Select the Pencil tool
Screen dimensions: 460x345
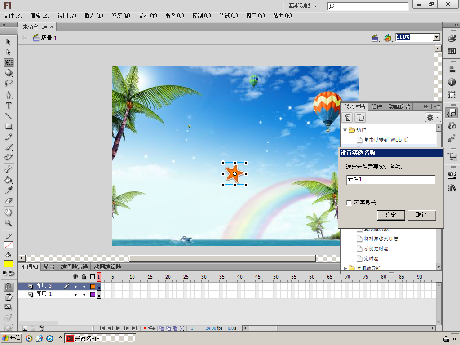click(x=9, y=137)
